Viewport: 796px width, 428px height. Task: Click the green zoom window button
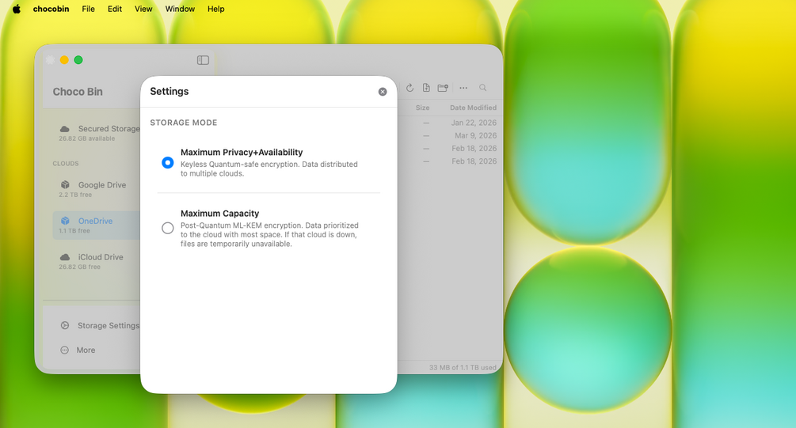click(78, 60)
